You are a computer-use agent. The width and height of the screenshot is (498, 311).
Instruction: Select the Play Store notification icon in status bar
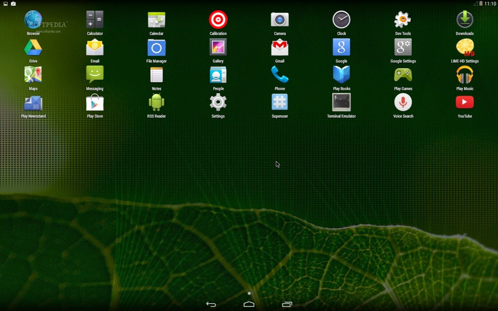tap(13, 4)
